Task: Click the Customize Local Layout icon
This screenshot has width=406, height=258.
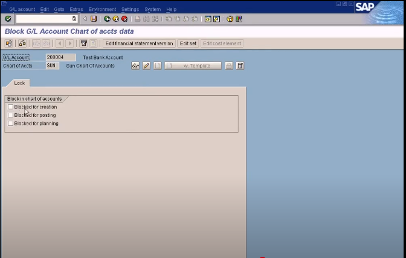Action: coord(239,19)
